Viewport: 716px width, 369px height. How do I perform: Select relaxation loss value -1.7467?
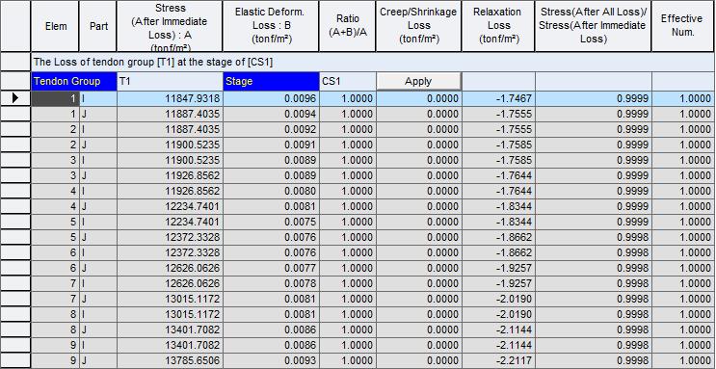pos(498,98)
